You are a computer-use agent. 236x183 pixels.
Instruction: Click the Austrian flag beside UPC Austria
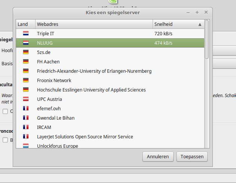pos(26,99)
